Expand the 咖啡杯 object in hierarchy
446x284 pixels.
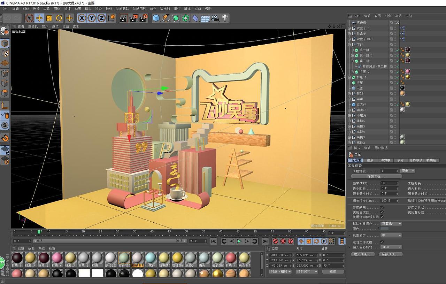[349, 110]
